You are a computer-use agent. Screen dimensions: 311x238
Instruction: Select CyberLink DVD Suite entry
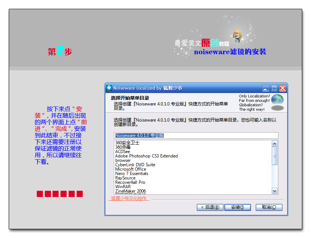click(135, 164)
